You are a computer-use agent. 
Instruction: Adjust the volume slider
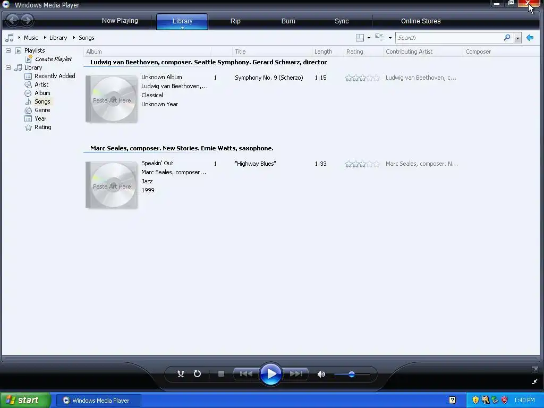coord(352,375)
